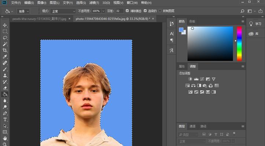The width and height of the screenshot is (265, 146).
Task: Select the Move tool
Action: tap(5, 25)
